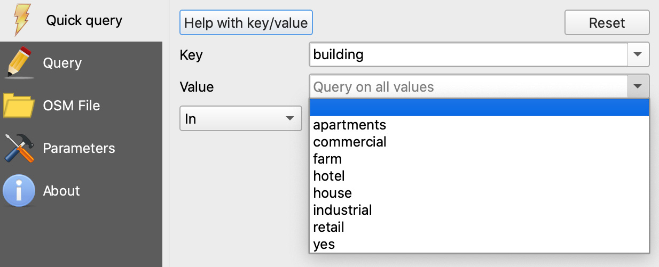Click the Parameters tools icon
659x267 pixels.
click(19, 148)
